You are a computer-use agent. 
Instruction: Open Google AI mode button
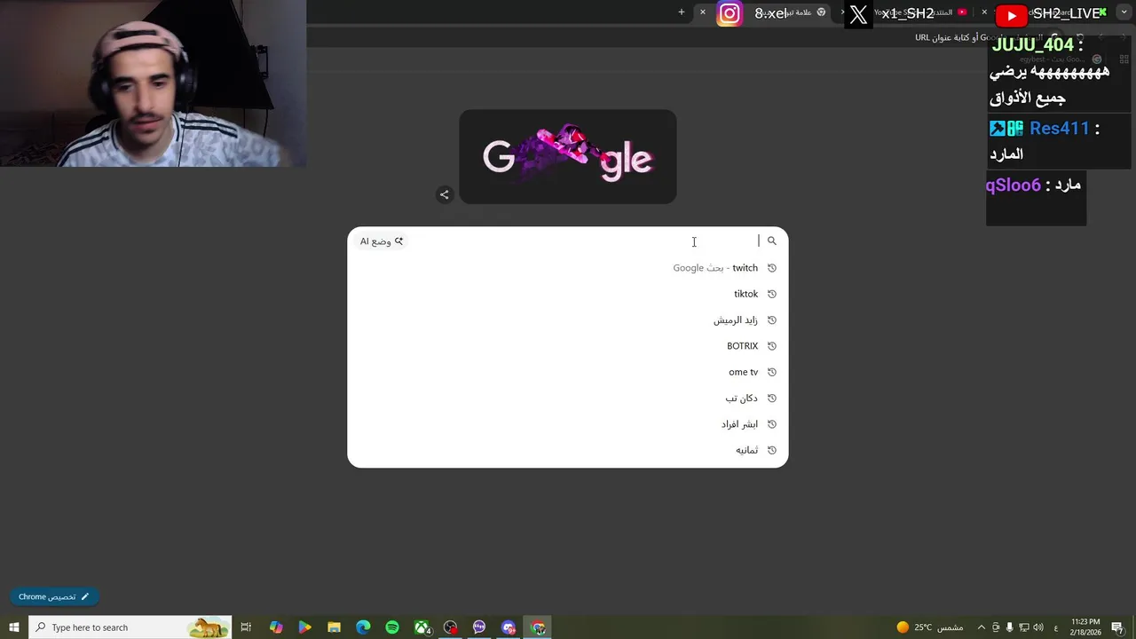point(382,241)
